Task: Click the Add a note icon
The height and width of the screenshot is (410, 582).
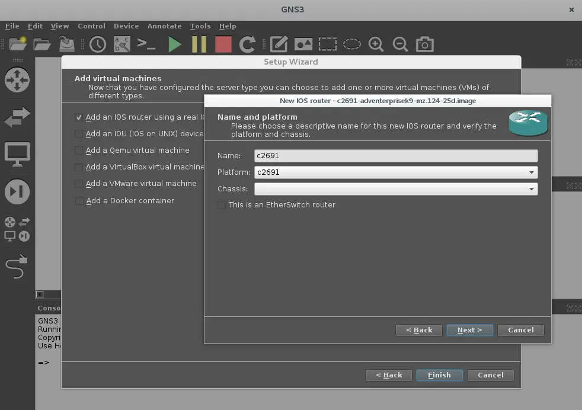Action: (279, 44)
